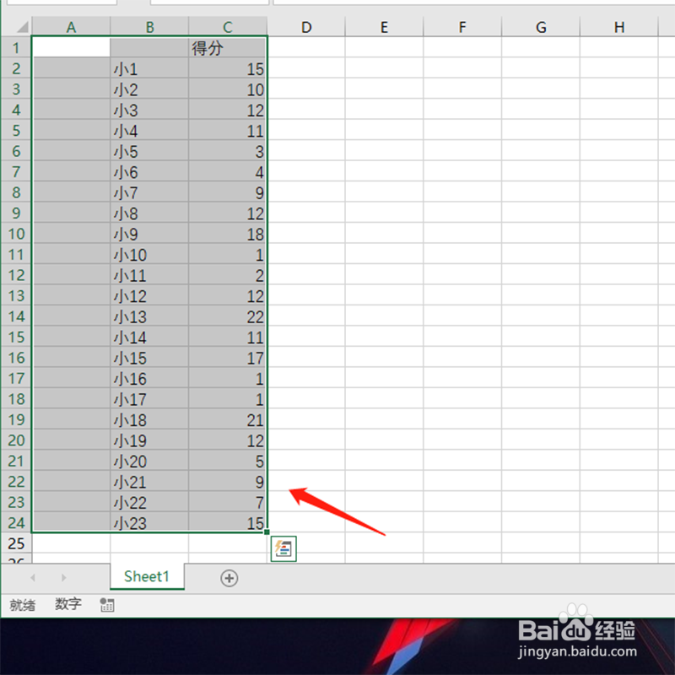The image size is (675, 675).
Task: Click cell containing 小6
Action: tap(149, 171)
